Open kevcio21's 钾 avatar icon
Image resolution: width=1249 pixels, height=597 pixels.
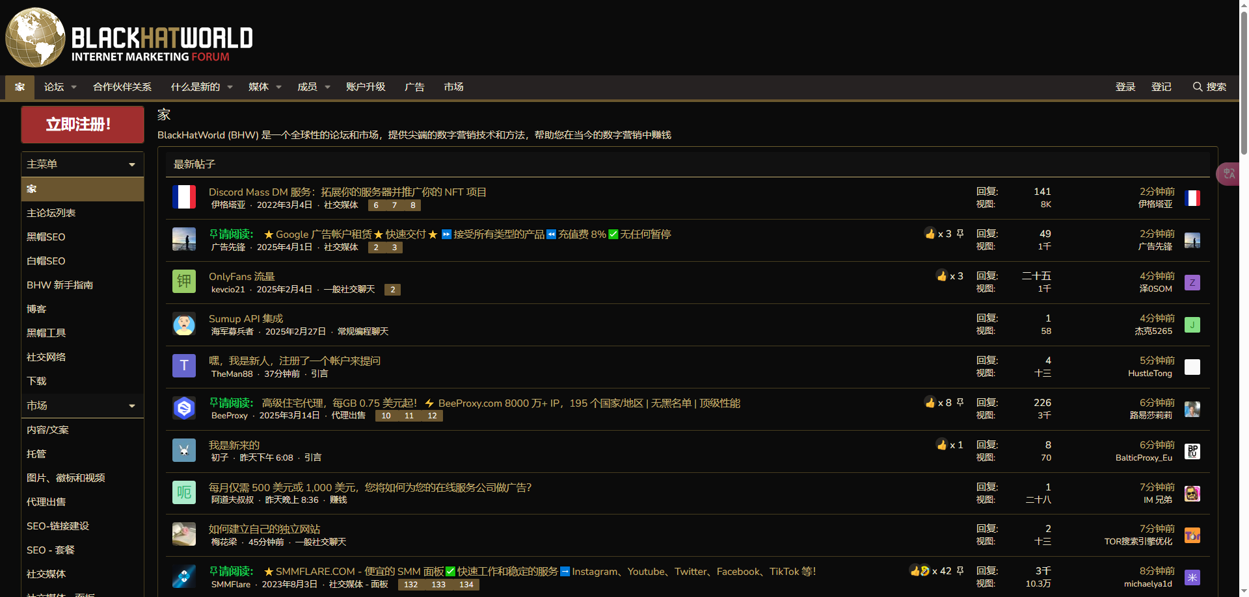184,281
